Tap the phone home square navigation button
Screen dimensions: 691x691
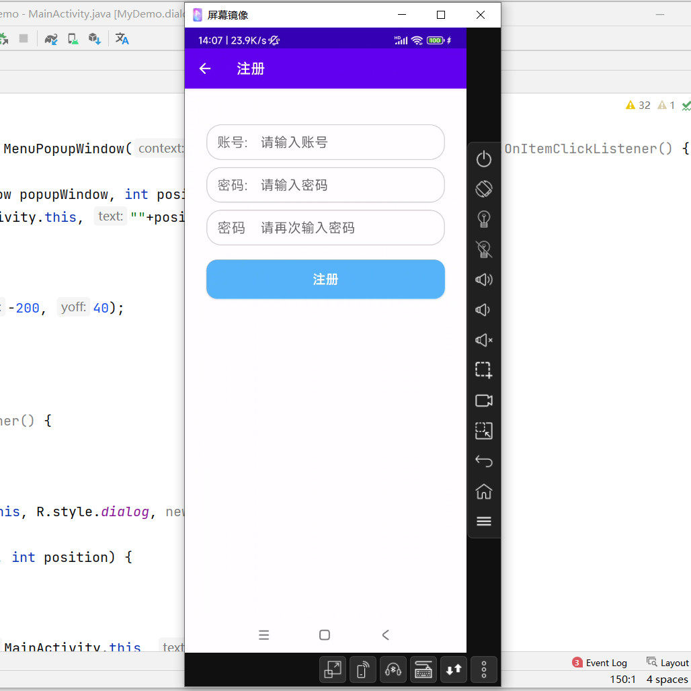click(x=325, y=635)
